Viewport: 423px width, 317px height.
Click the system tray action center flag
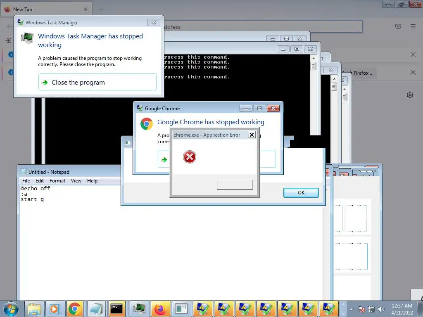(x=361, y=310)
